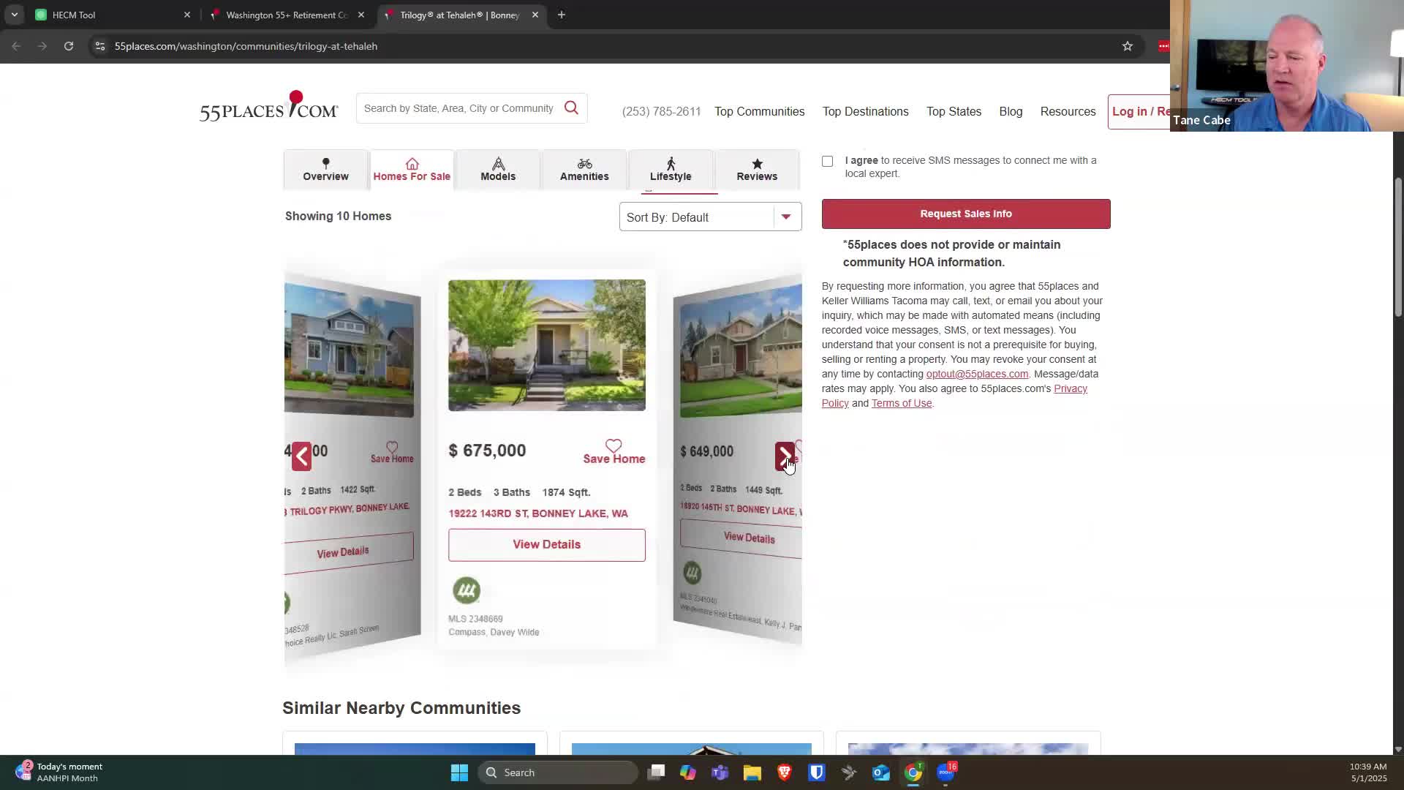Open Resources link
The image size is (1404, 790).
coord(1068,111)
